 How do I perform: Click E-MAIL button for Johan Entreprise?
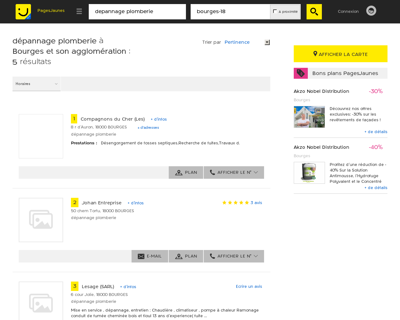150,256
